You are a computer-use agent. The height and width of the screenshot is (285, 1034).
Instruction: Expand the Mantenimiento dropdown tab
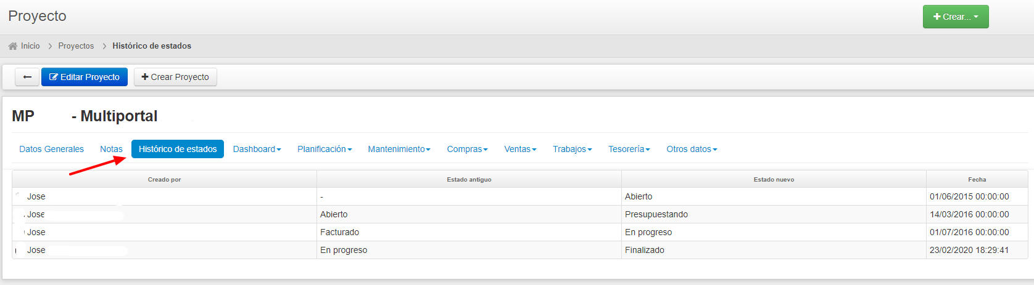pyautogui.click(x=399, y=149)
